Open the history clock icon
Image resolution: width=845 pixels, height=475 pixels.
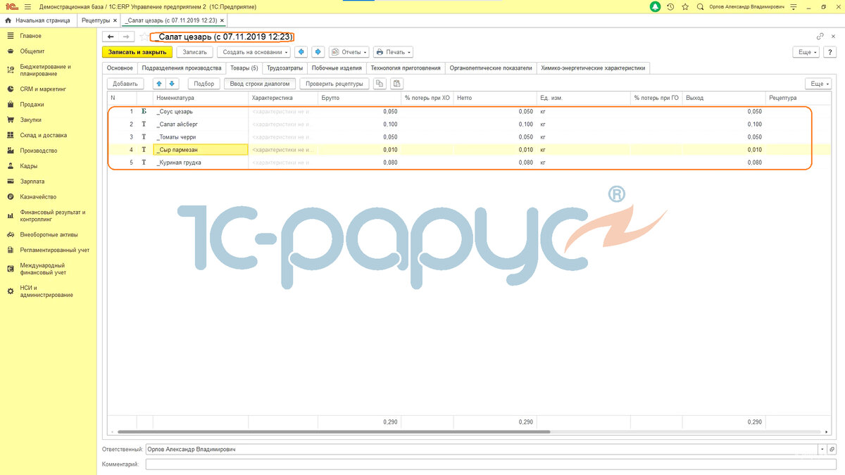(x=670, y=6)
